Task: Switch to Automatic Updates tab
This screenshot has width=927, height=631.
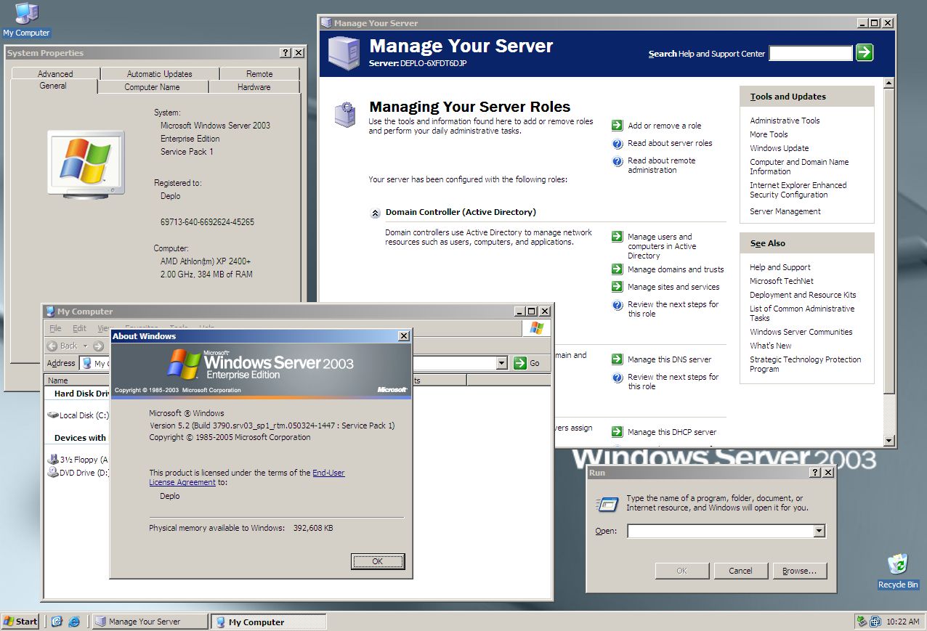Action: [160, 73]
